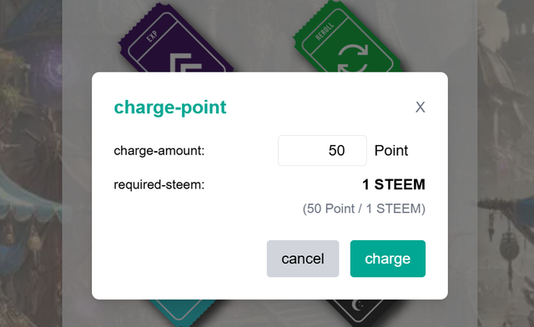Confirm with the green charge button
The height and width of the screenshot is (327, 534).
pyautogui.click(x=387, y=259)
